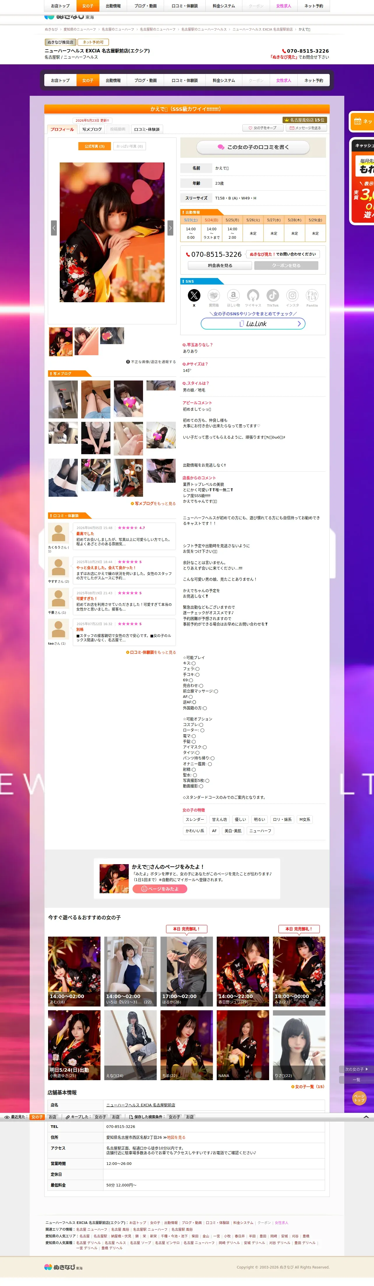Open the ほしい物 Amazon wishlist icon
The width and height of the screenshot is (374, 1286).
coord(233,296)
